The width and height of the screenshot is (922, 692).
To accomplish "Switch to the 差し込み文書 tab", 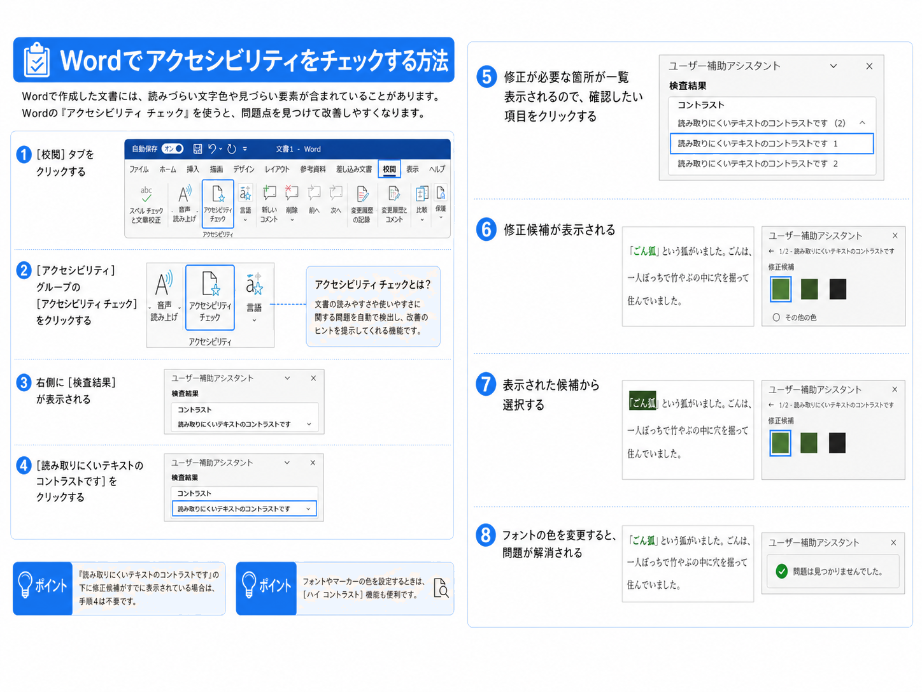I will 354,169.
